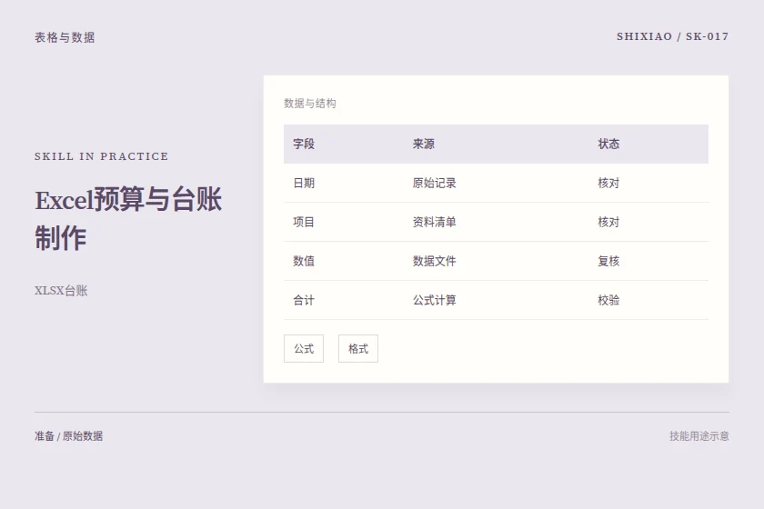This screenshot has width=764, height=509.
Task: Click the XLSX台账 subtitle
Action: (x=61, y=291)
